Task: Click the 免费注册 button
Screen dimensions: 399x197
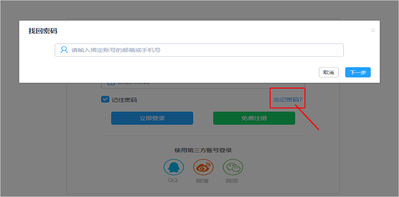Action: point(254,118)
